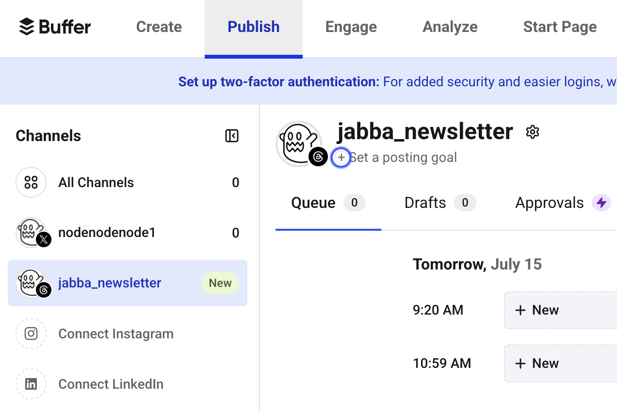Click the Tomorrow, July 15 heading

coord(477,264)
